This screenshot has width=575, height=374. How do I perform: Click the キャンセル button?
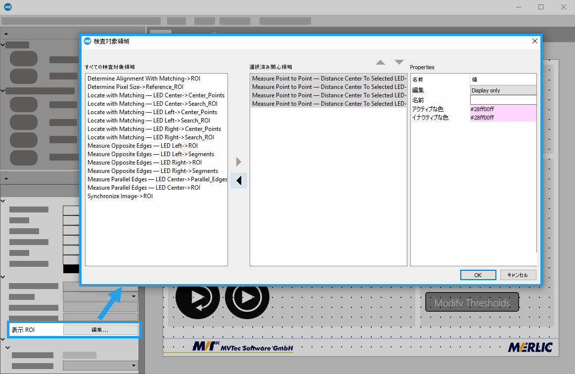coord(518,275)
